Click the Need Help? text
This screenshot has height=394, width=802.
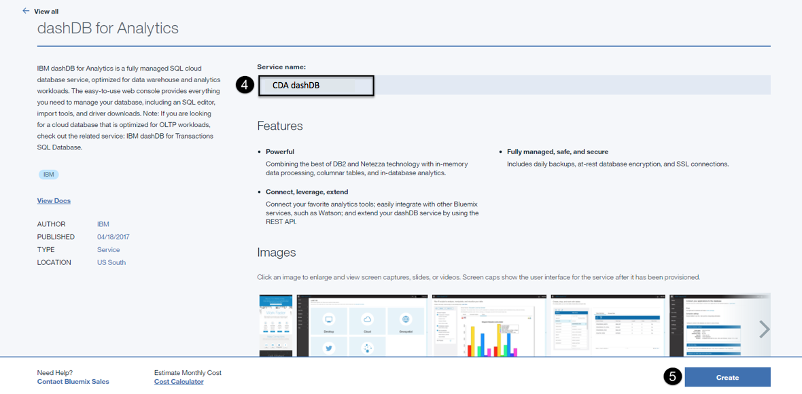pyautogui.click(x=55, y=372)
